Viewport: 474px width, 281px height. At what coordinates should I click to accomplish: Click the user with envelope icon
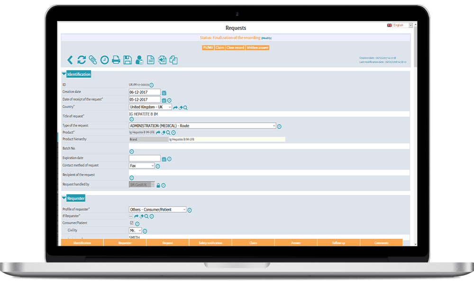click(x=139, y=60)
